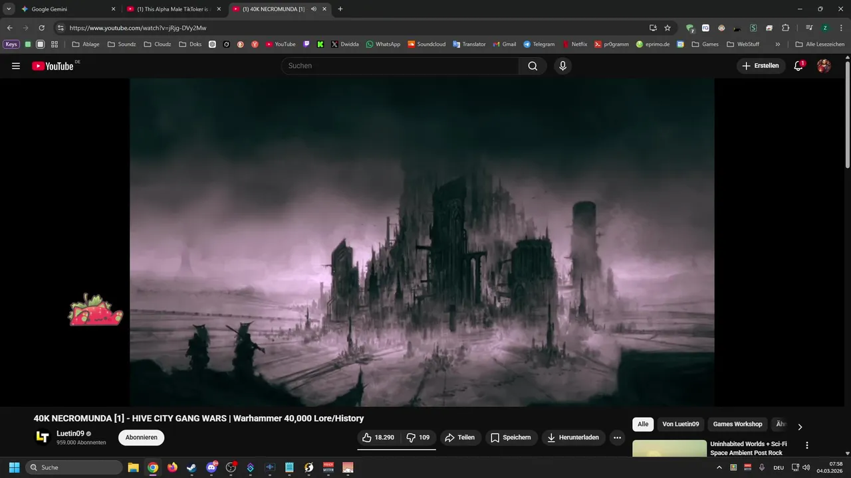Select the Games Workshop filter chip

pyautogui.click(x=738, y=424)
